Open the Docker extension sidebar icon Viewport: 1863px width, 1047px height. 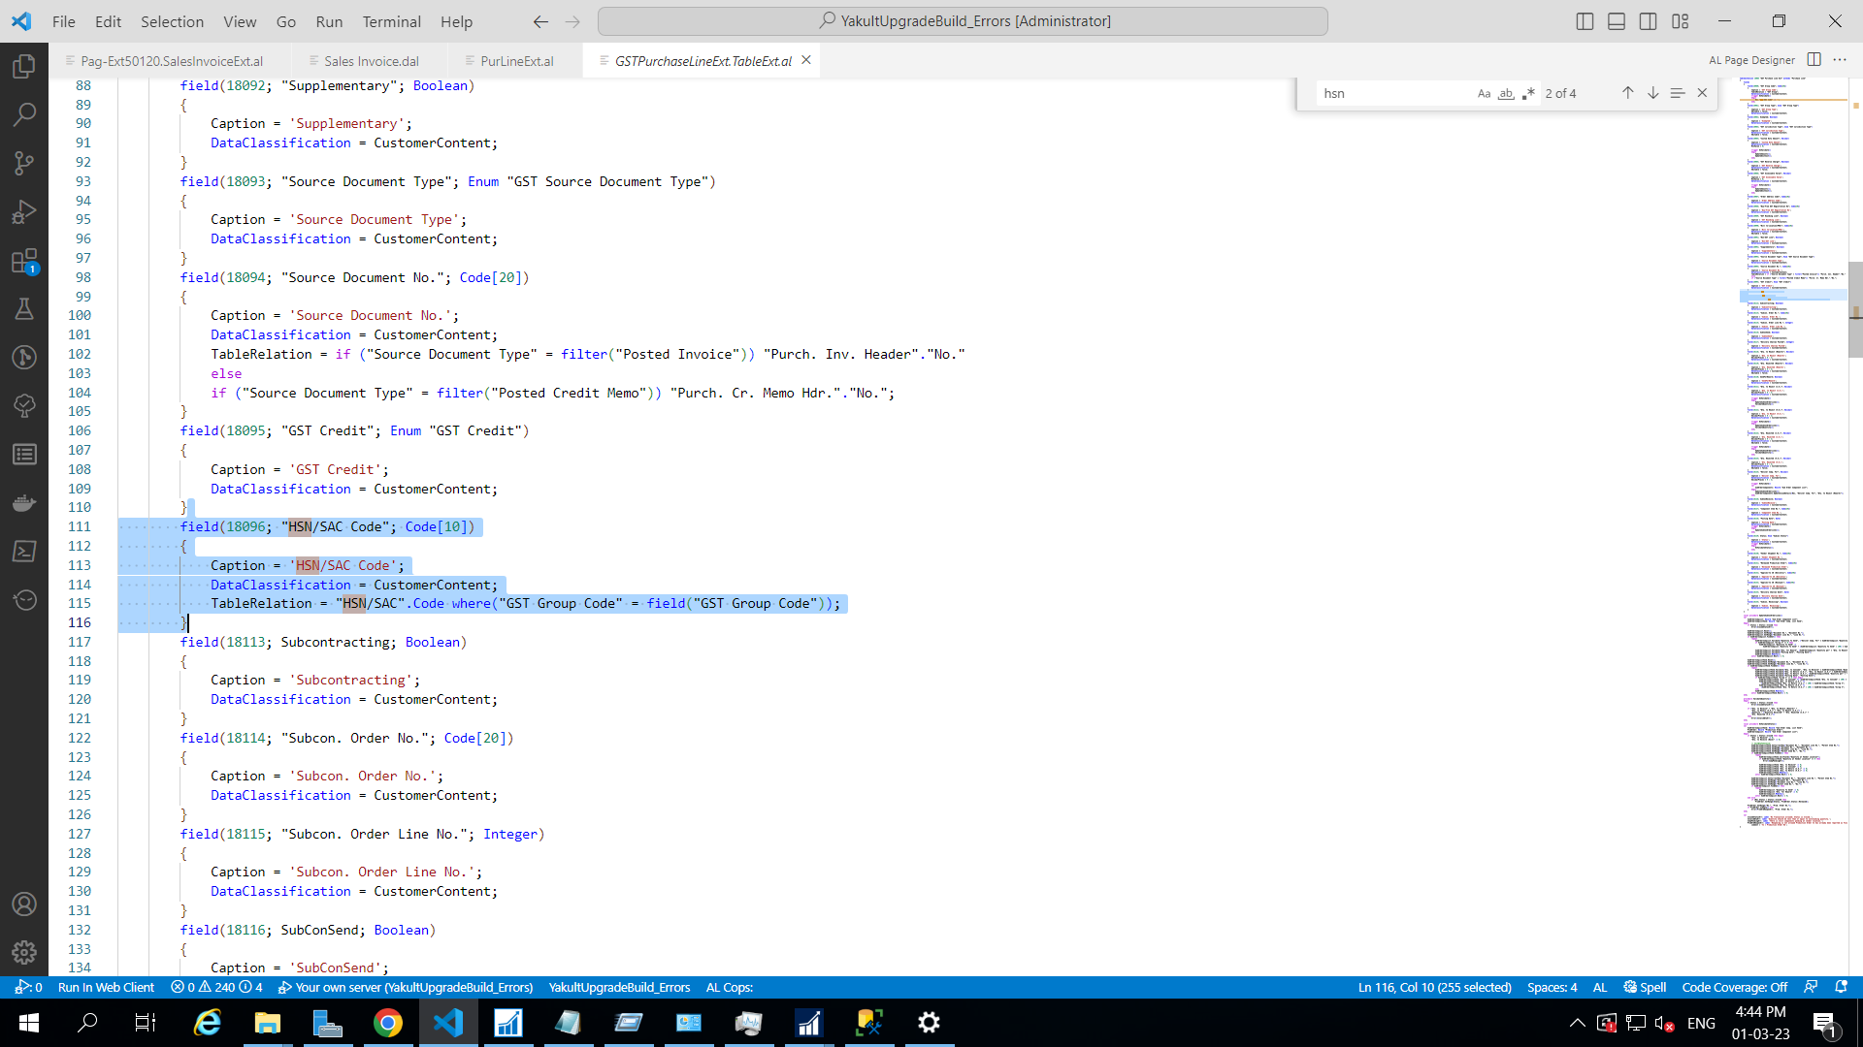[x=24, y=502]
